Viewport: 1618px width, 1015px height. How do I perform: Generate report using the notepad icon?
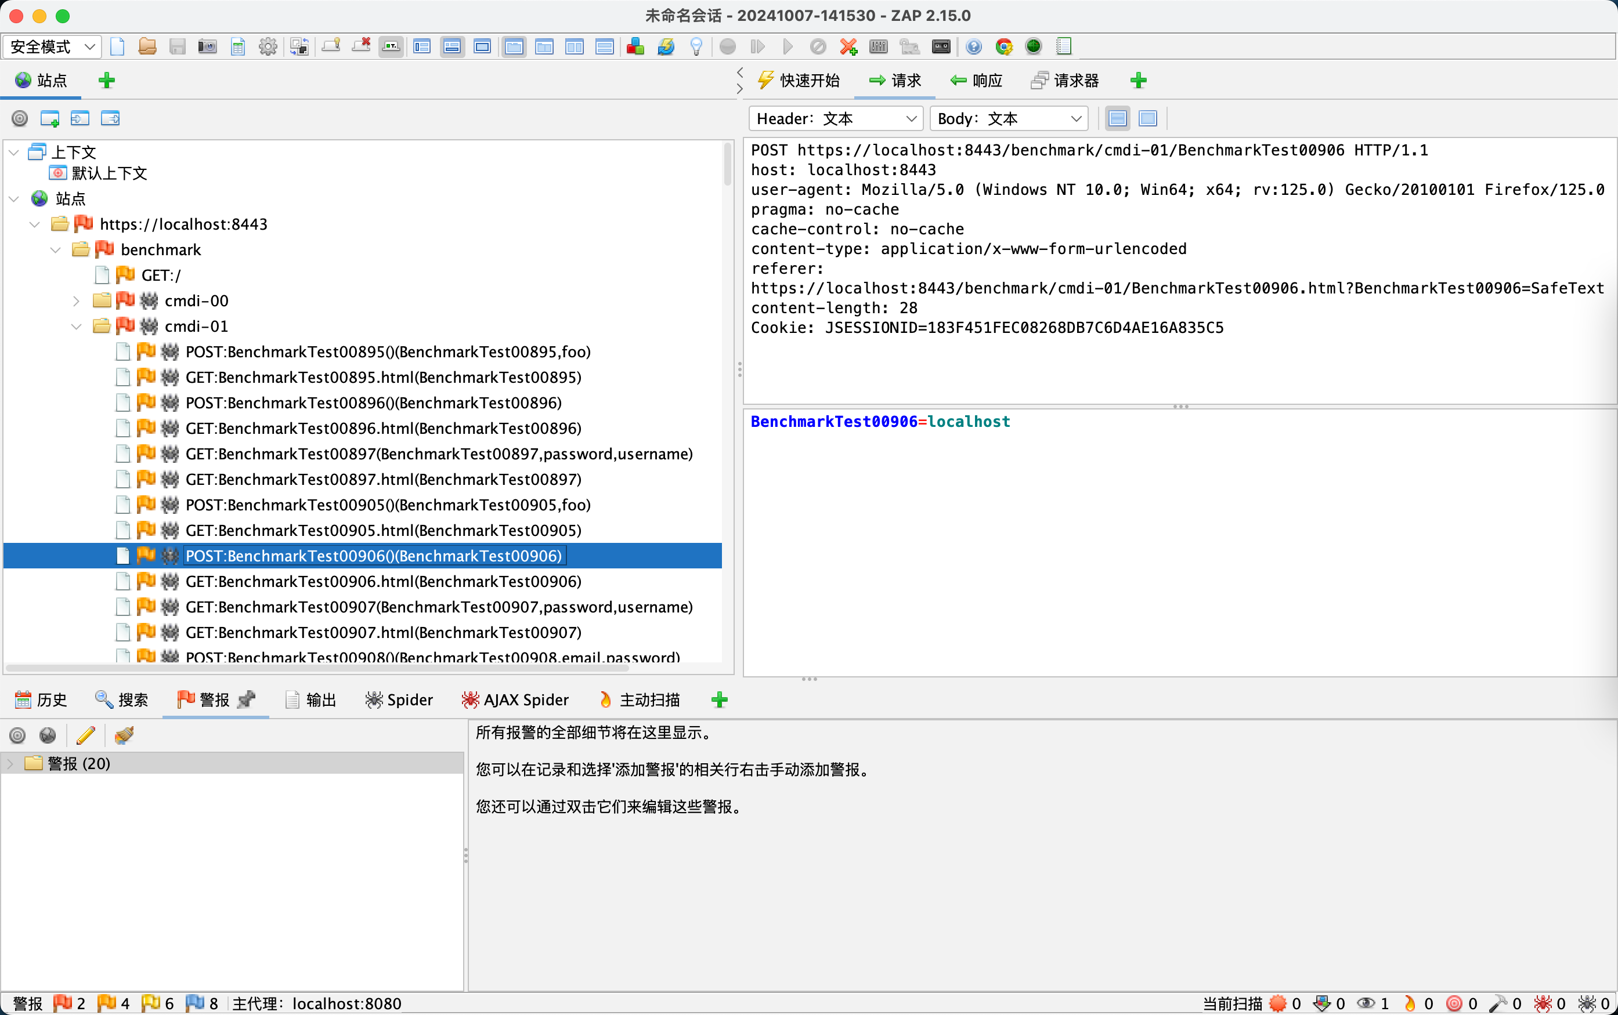[x=1064, y=46]
